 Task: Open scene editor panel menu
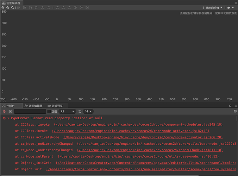click(x=236, y=3)
